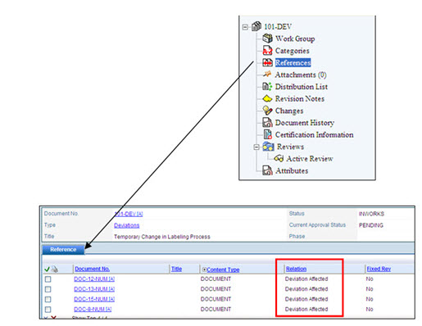422x326 pixels.
Task: Open Revision Notes in the tree
Action: (300, 98)
